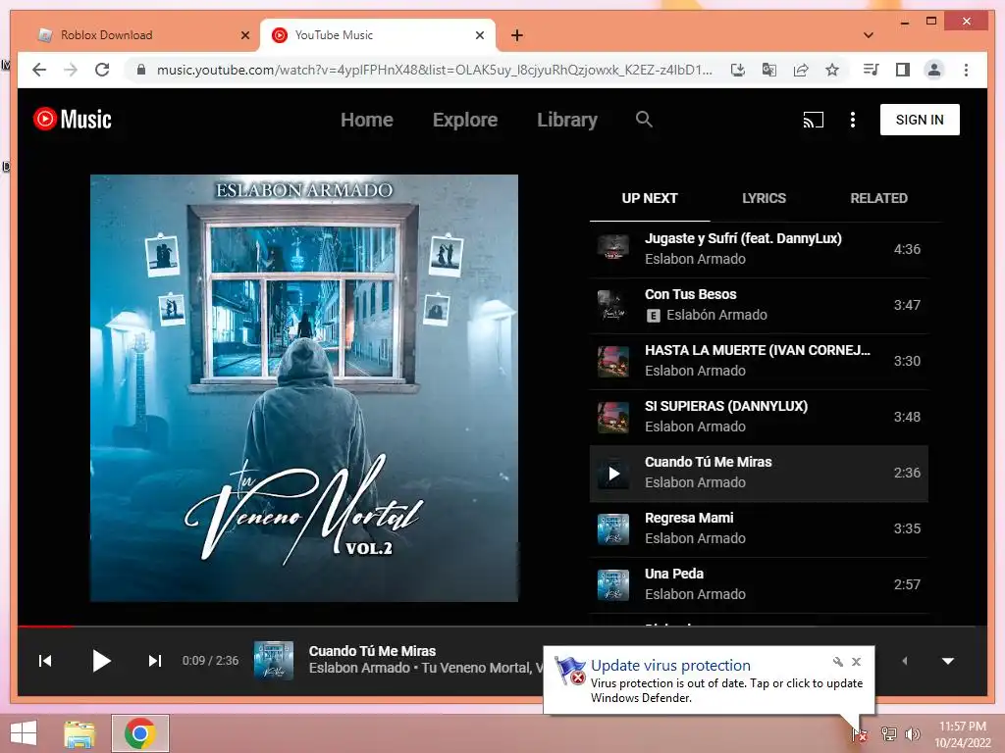
Task: Open Tu Veneno Mortal album link in player bar
Action: pyautogui.click(x=482, y=669)
